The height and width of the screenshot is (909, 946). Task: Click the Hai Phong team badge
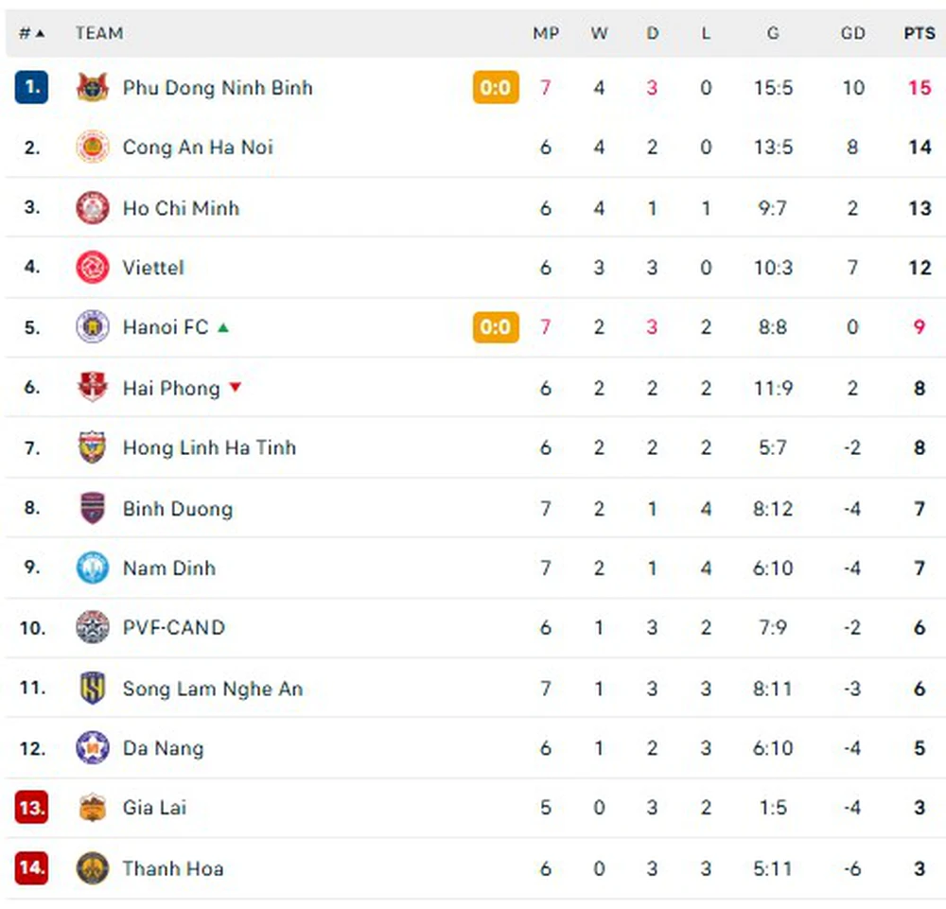pyautogui.click(x=93, y=388)
